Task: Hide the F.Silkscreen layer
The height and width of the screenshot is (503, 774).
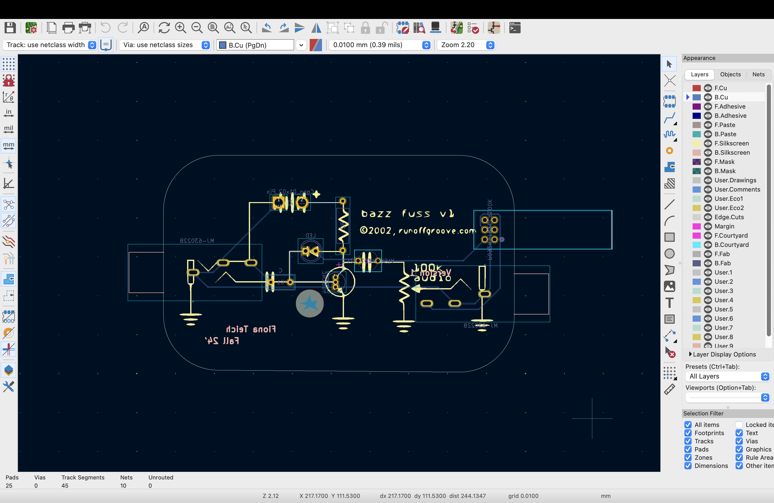Action: coord(708,143)
